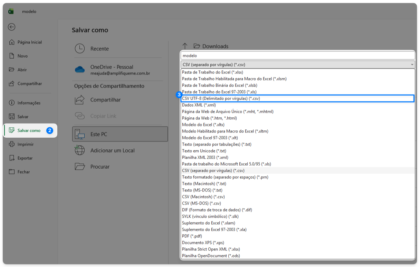The width and height of the screenshot is (420, 267).
Task: Select Texto em Unicode (*.txt) format
Action: click(204, 151)
